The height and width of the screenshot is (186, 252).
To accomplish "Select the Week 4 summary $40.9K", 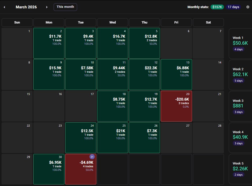I will pyautogui.click(x=240, y=138).
